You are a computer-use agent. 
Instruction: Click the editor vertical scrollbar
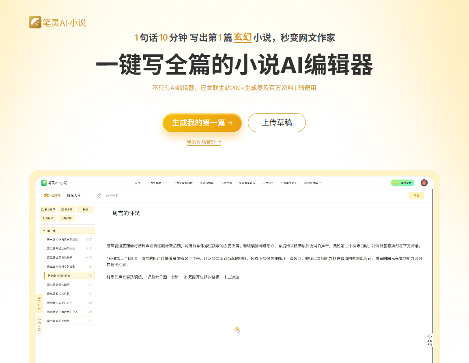(x=432, y=275)
